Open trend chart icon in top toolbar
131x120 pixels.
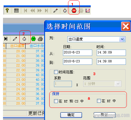tap(88, 11)
